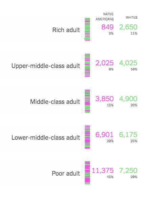160x201 pixels.
Task: Click the pink 849 value
Action: [x=108, y=27]
